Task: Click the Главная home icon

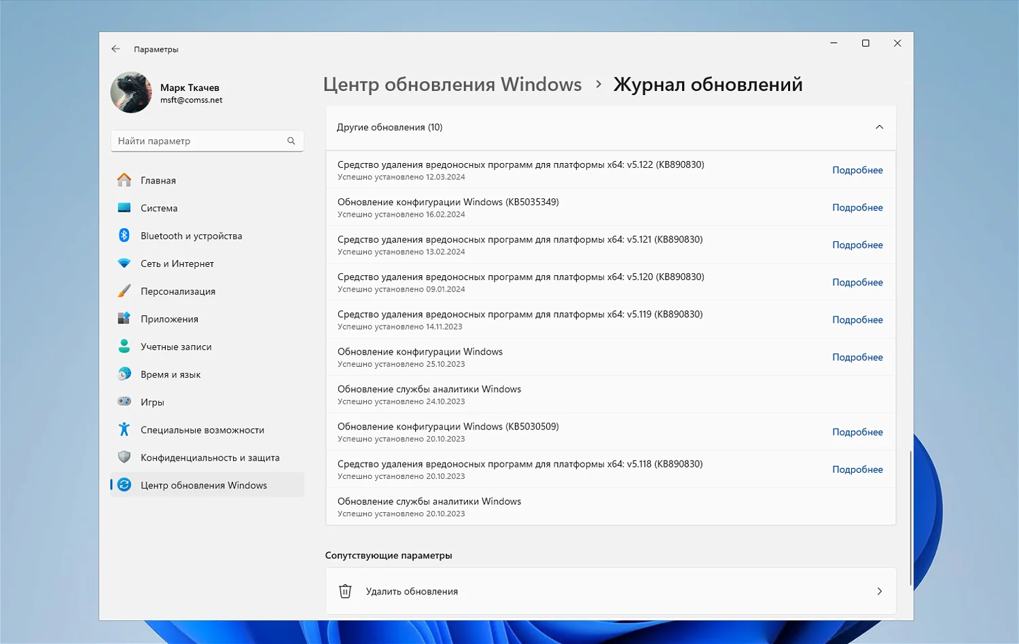Action: pos(124,180)
